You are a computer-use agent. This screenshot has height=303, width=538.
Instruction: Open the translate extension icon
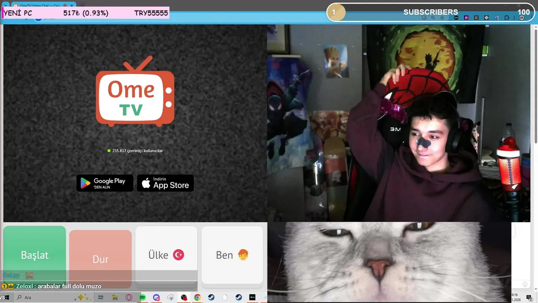(496, 18)
